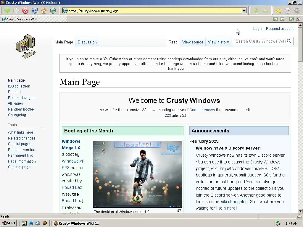The width and height of the screenshot is (303, 227).
Task: Open the Changelog sidebar link
Action: point(17,115)
